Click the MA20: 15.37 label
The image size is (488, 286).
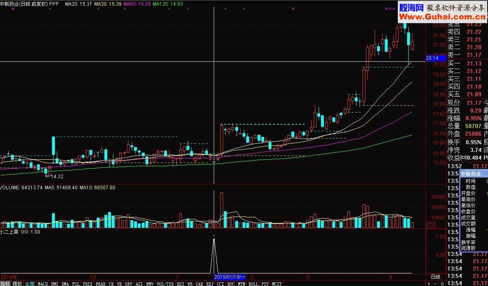point(78,4)
